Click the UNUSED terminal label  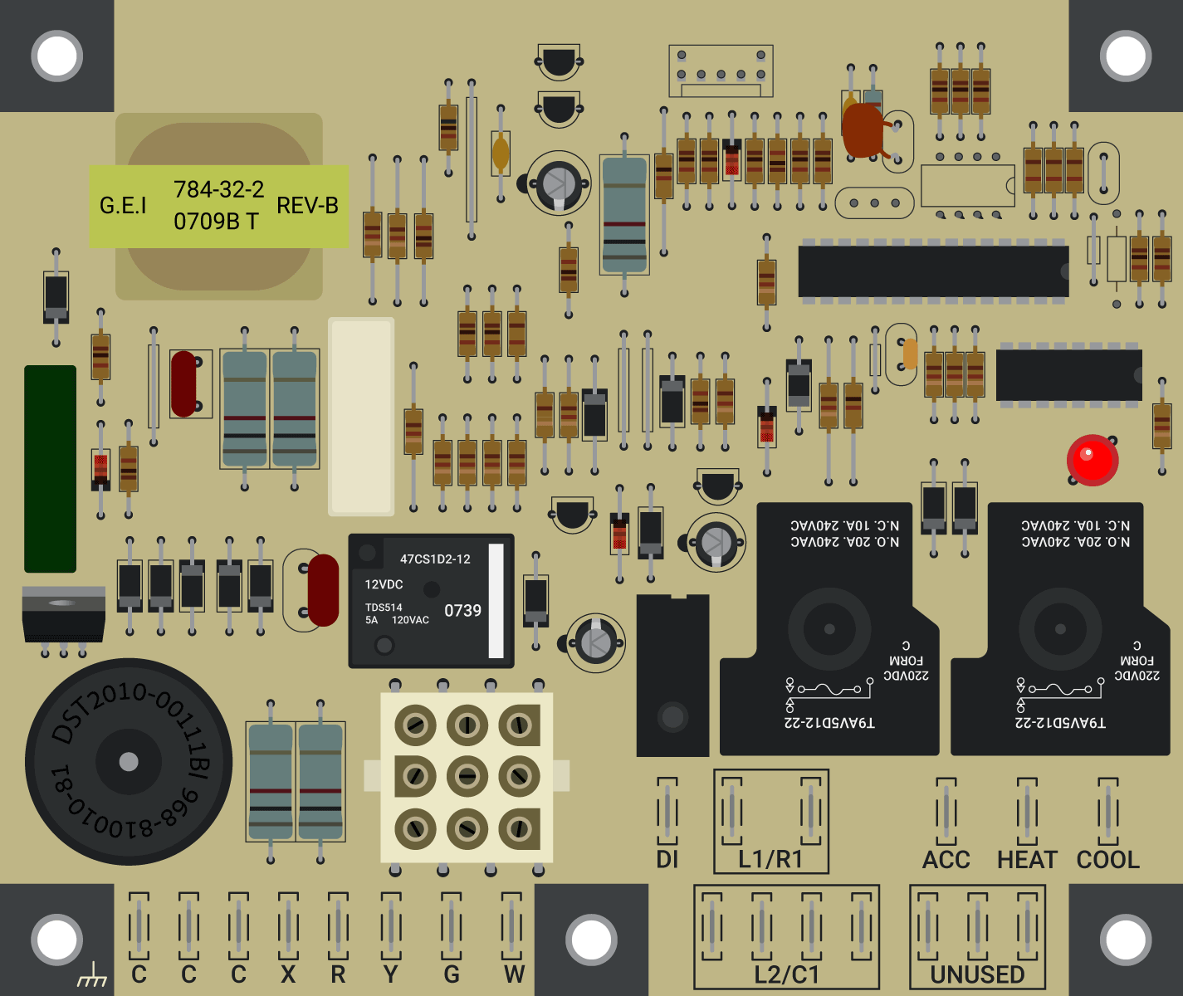point(977,974)
